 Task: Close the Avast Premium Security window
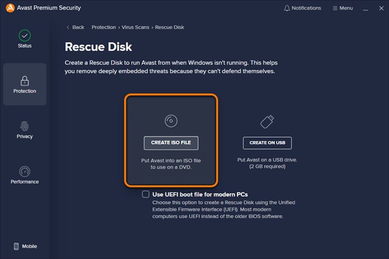point(381,8)
